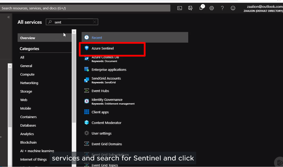Click the categories list scrollbar thumb

(x=74, y=78)
